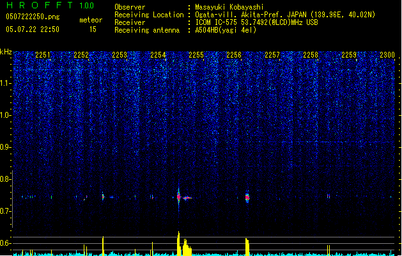Click the meteor echo just after 2252

(x=103, y=197)
